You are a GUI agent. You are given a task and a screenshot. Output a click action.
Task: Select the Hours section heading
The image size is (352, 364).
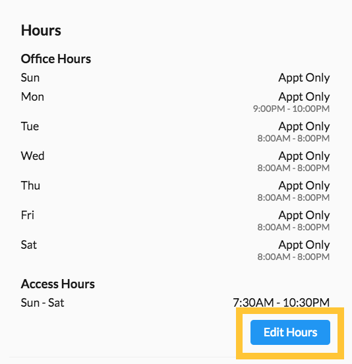point(41,30)
